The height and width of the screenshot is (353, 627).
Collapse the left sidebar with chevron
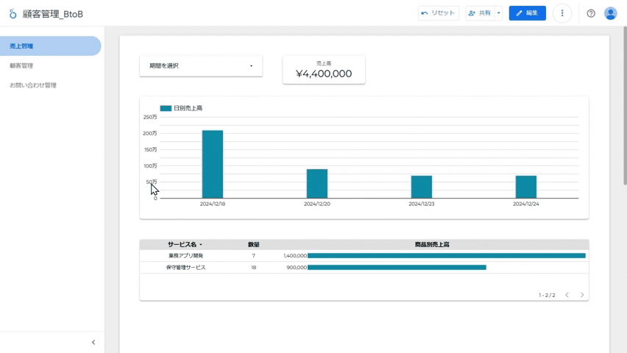[x=93, y=342]
